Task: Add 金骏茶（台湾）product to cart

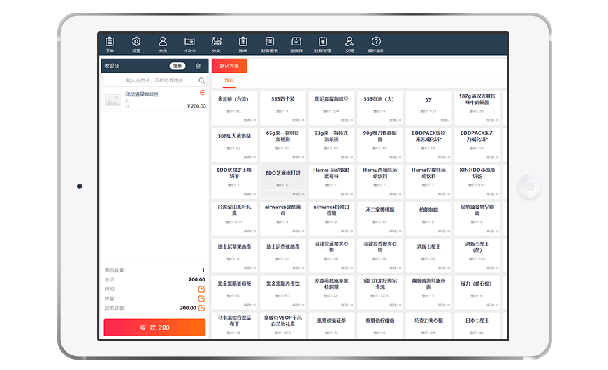Action: [x=234, y=105]
